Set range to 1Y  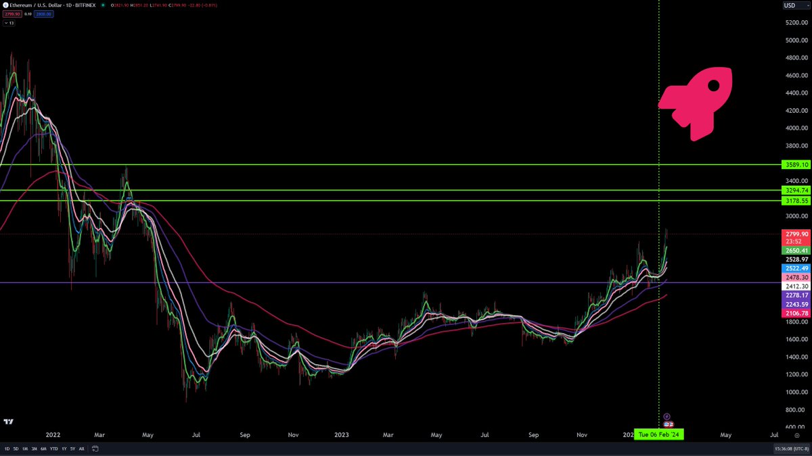point(64,449)
